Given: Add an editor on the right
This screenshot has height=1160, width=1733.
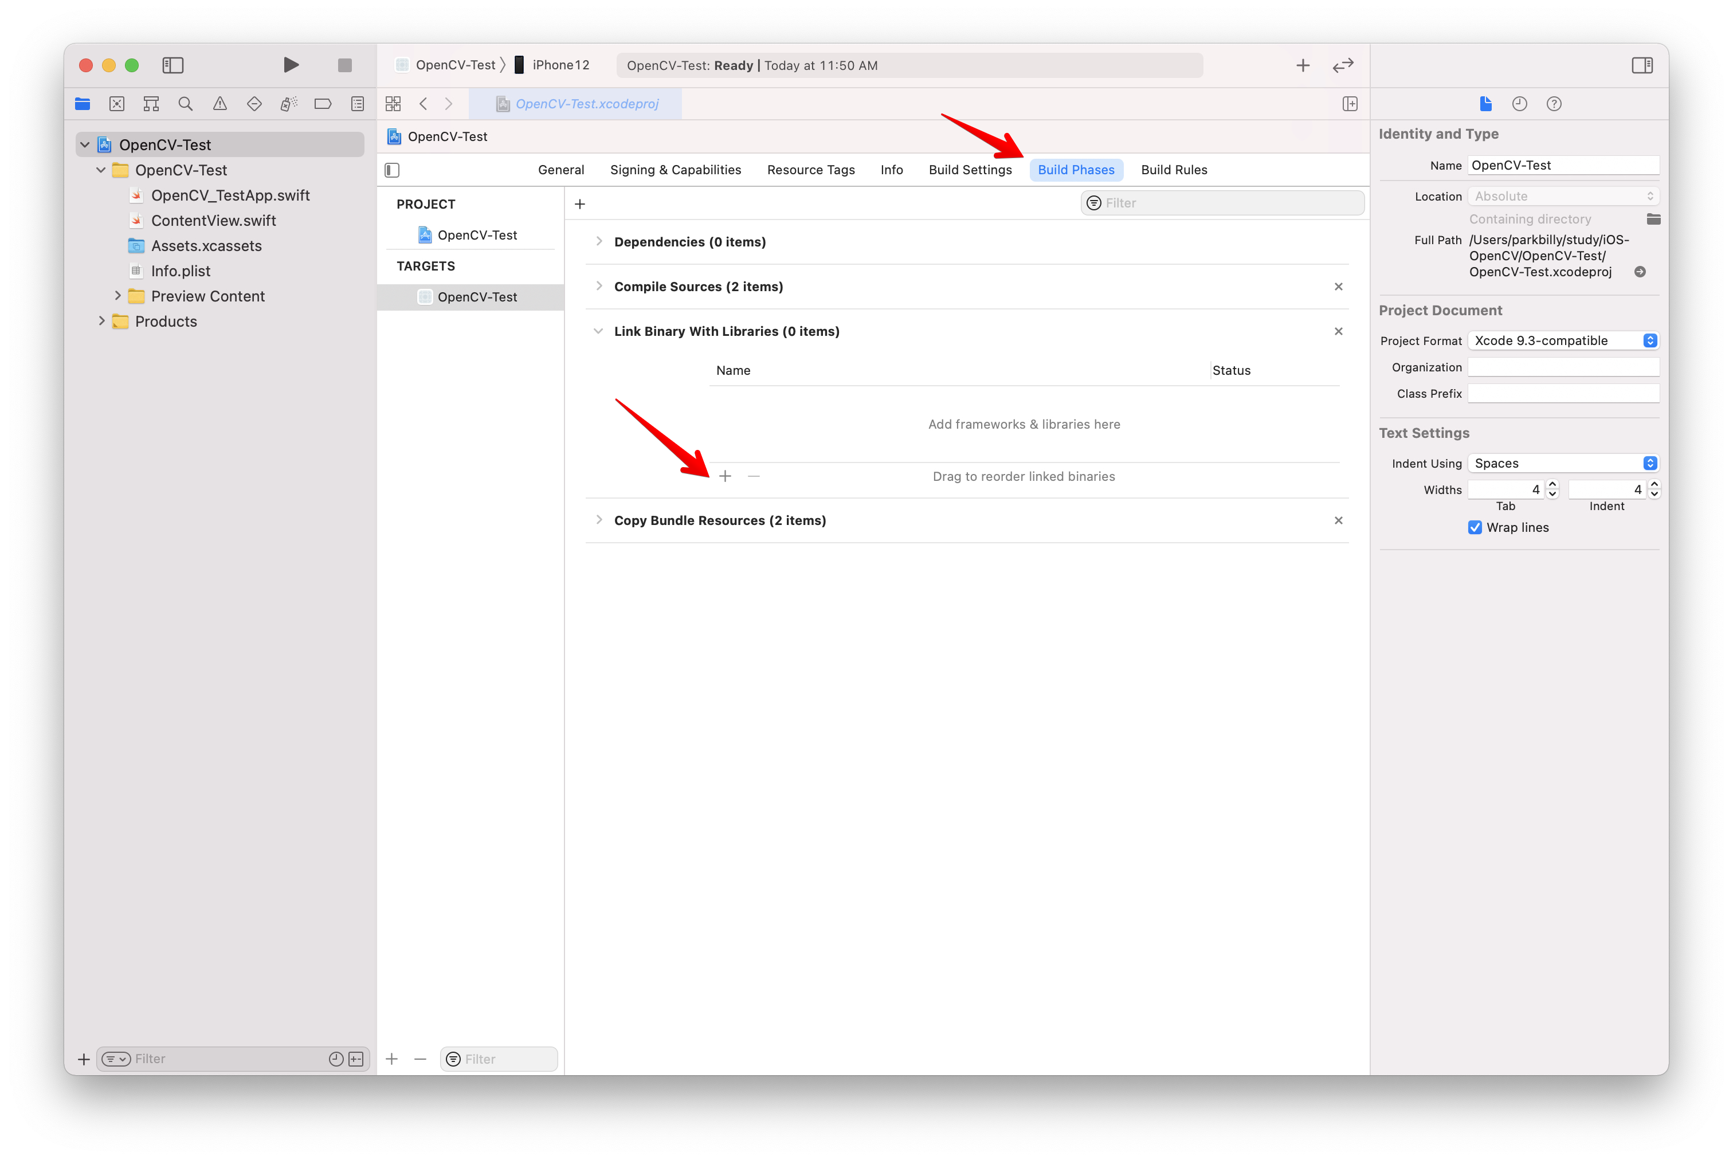Looking at the screenshot, I should point(1350,104).
